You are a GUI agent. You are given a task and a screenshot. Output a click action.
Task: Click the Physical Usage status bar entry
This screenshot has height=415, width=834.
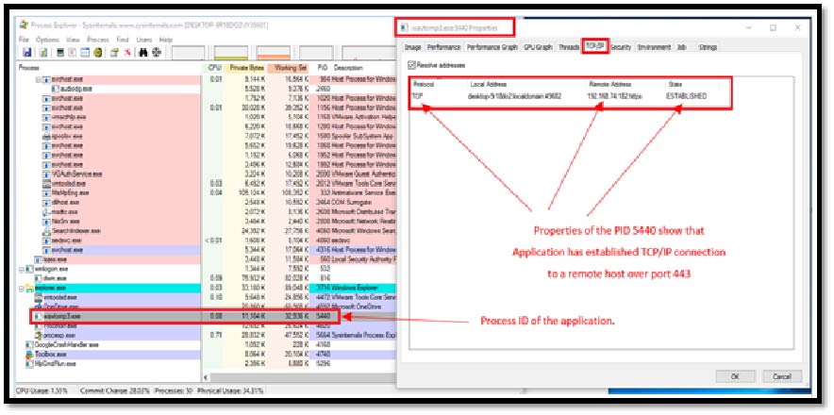pos(231,391)
